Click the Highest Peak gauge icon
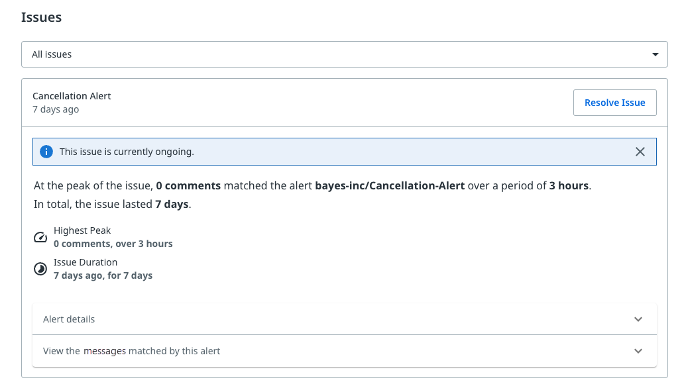The height and width of the screenshot is (392, 682). [x=40, y=237]
